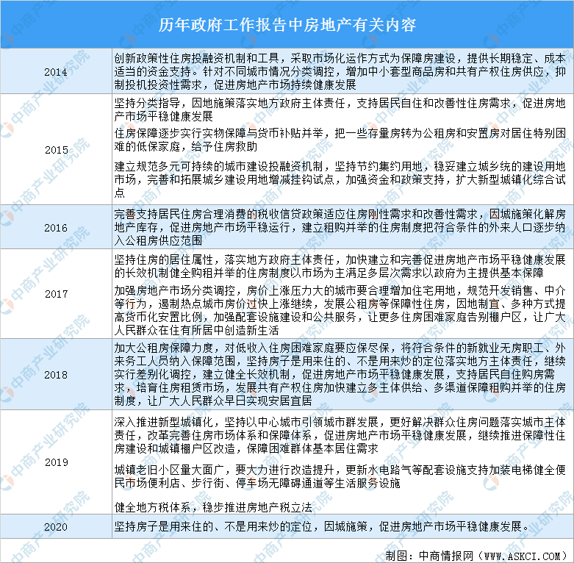The image size is (574, 563).
Task: Click the line 健全地方税体系，稳步推进房地产税立法
Action: tap(213, 507)
